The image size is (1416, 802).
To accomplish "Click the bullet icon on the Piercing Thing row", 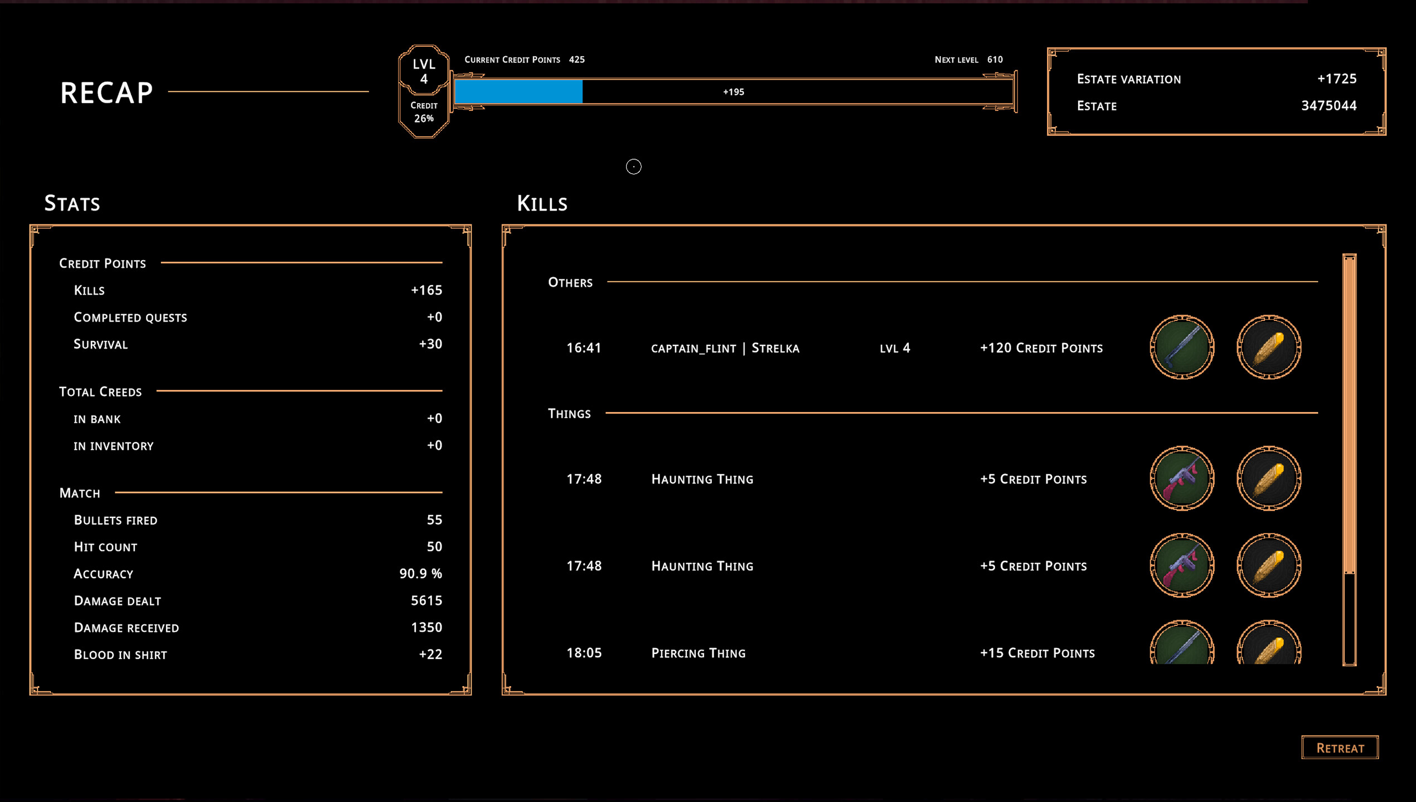I will [1269, 649].
